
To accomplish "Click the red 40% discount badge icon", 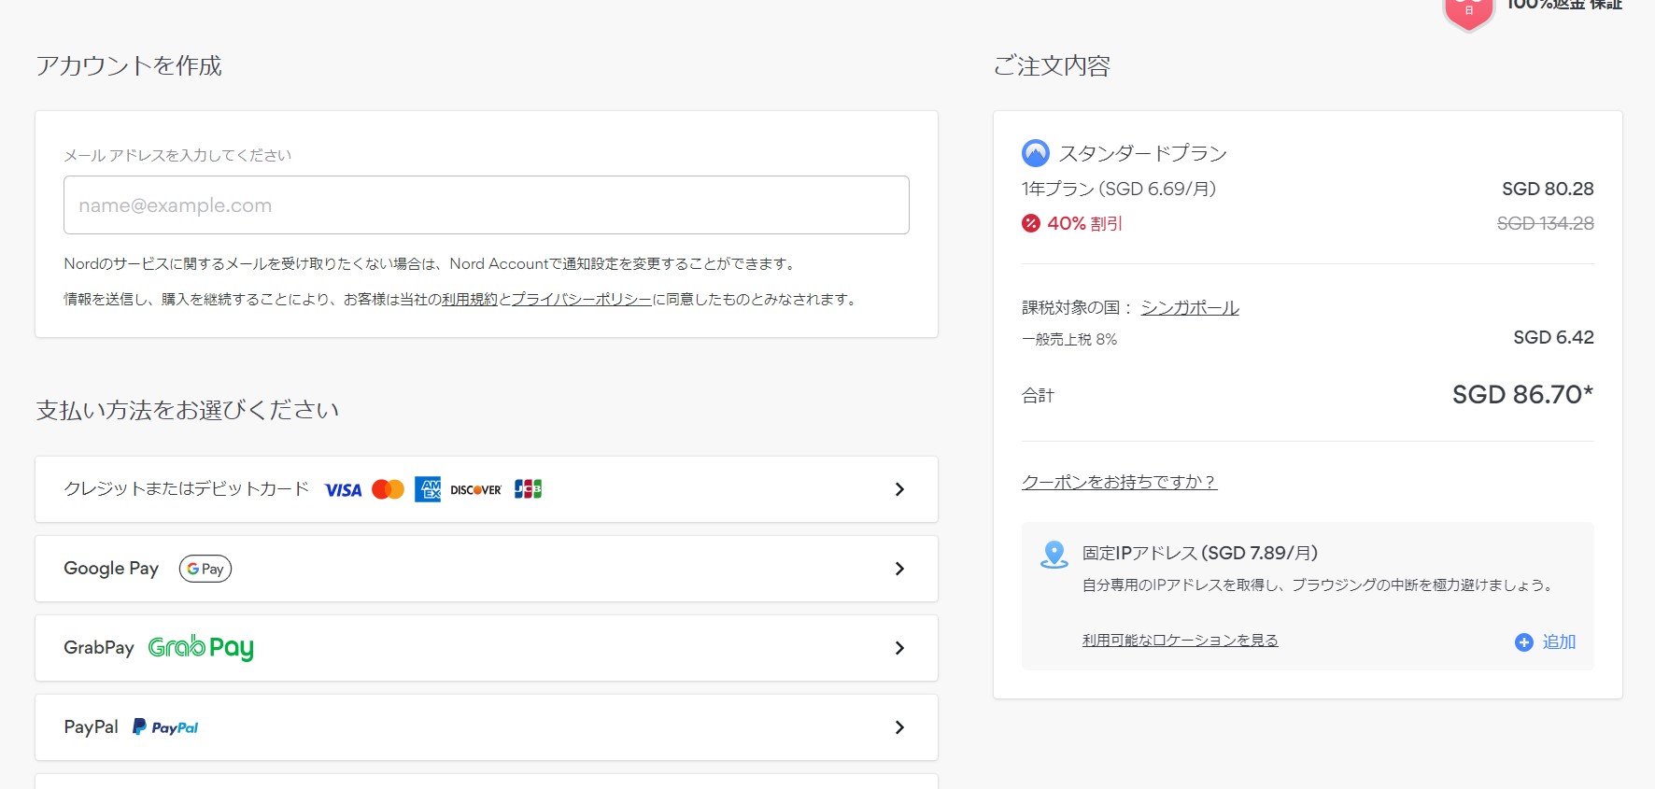I will [x=1030, y=223].
